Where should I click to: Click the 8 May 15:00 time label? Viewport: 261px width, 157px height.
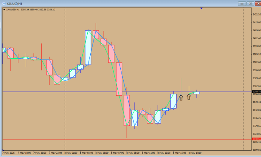point(180,153)
